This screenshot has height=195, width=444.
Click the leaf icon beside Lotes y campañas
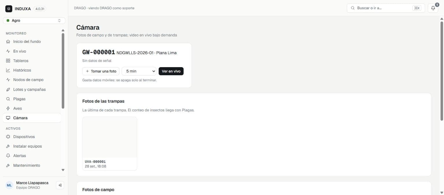click(8, 89)
